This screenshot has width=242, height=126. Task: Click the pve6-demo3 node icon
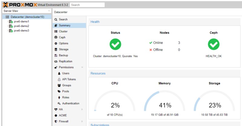tap(11, 31)
